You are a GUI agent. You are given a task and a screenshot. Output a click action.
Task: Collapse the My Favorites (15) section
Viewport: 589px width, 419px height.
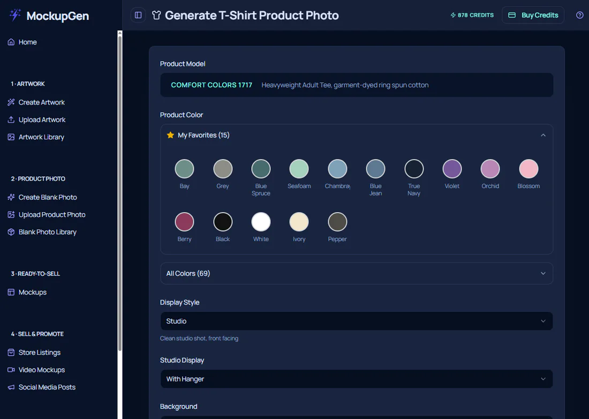click(x=357, y=135)
